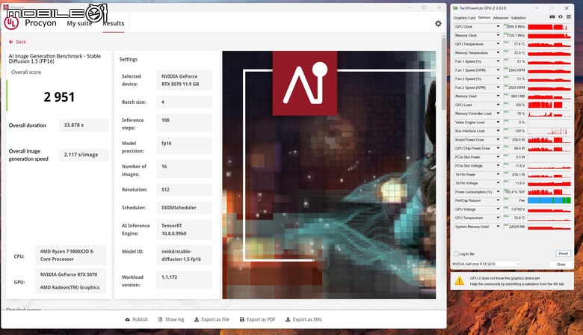Viewport: 583px width, 335px height.
Task: Click the 2545 RPM Fan 1 Speed reading
Action: coord(515,70)
